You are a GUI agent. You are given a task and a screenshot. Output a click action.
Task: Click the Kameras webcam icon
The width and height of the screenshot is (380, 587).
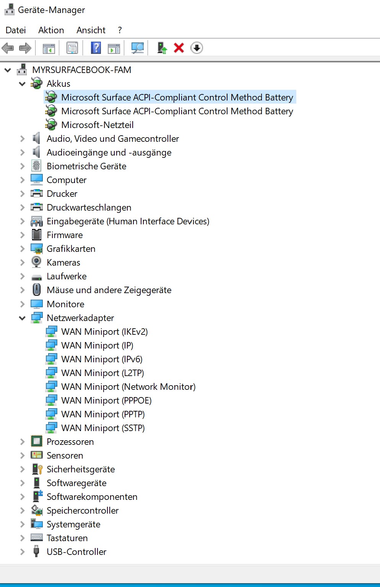(x=36, y=262)
